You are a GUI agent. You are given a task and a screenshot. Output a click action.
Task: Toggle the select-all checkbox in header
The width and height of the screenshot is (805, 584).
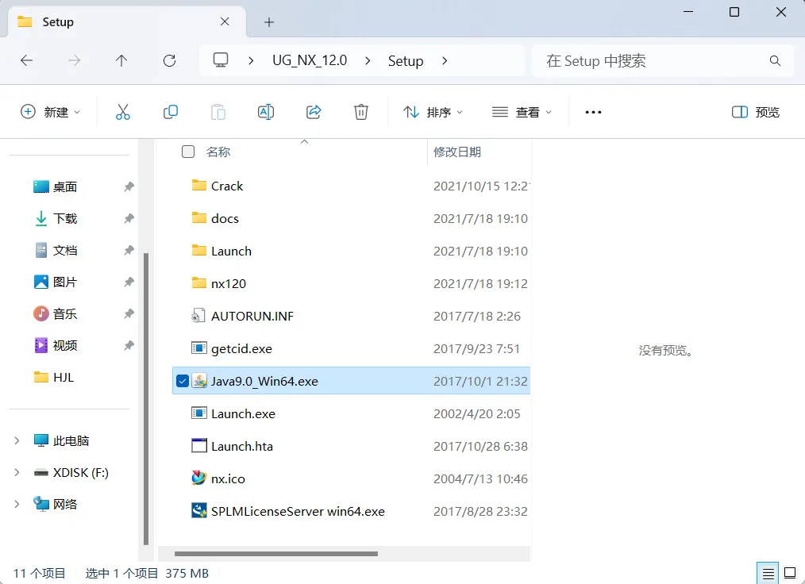(188, 152)
